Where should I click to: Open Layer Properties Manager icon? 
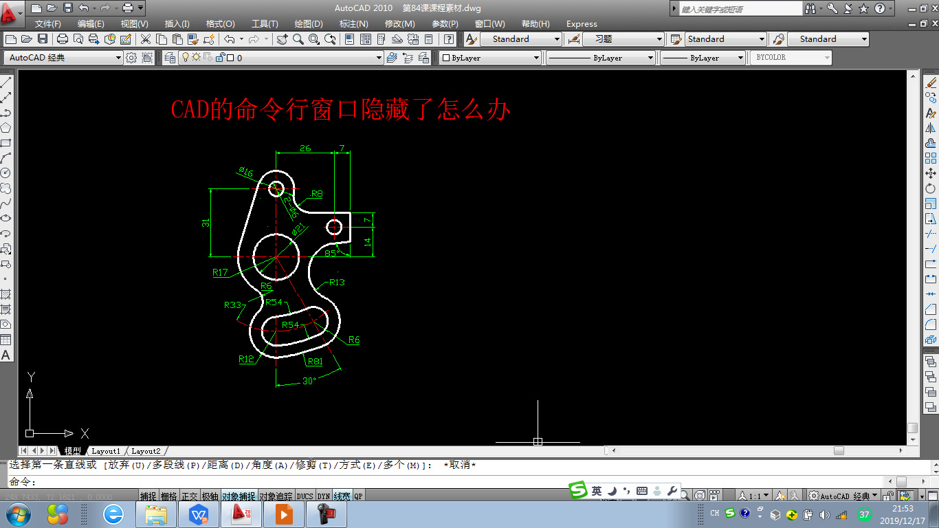pos(169,58)
